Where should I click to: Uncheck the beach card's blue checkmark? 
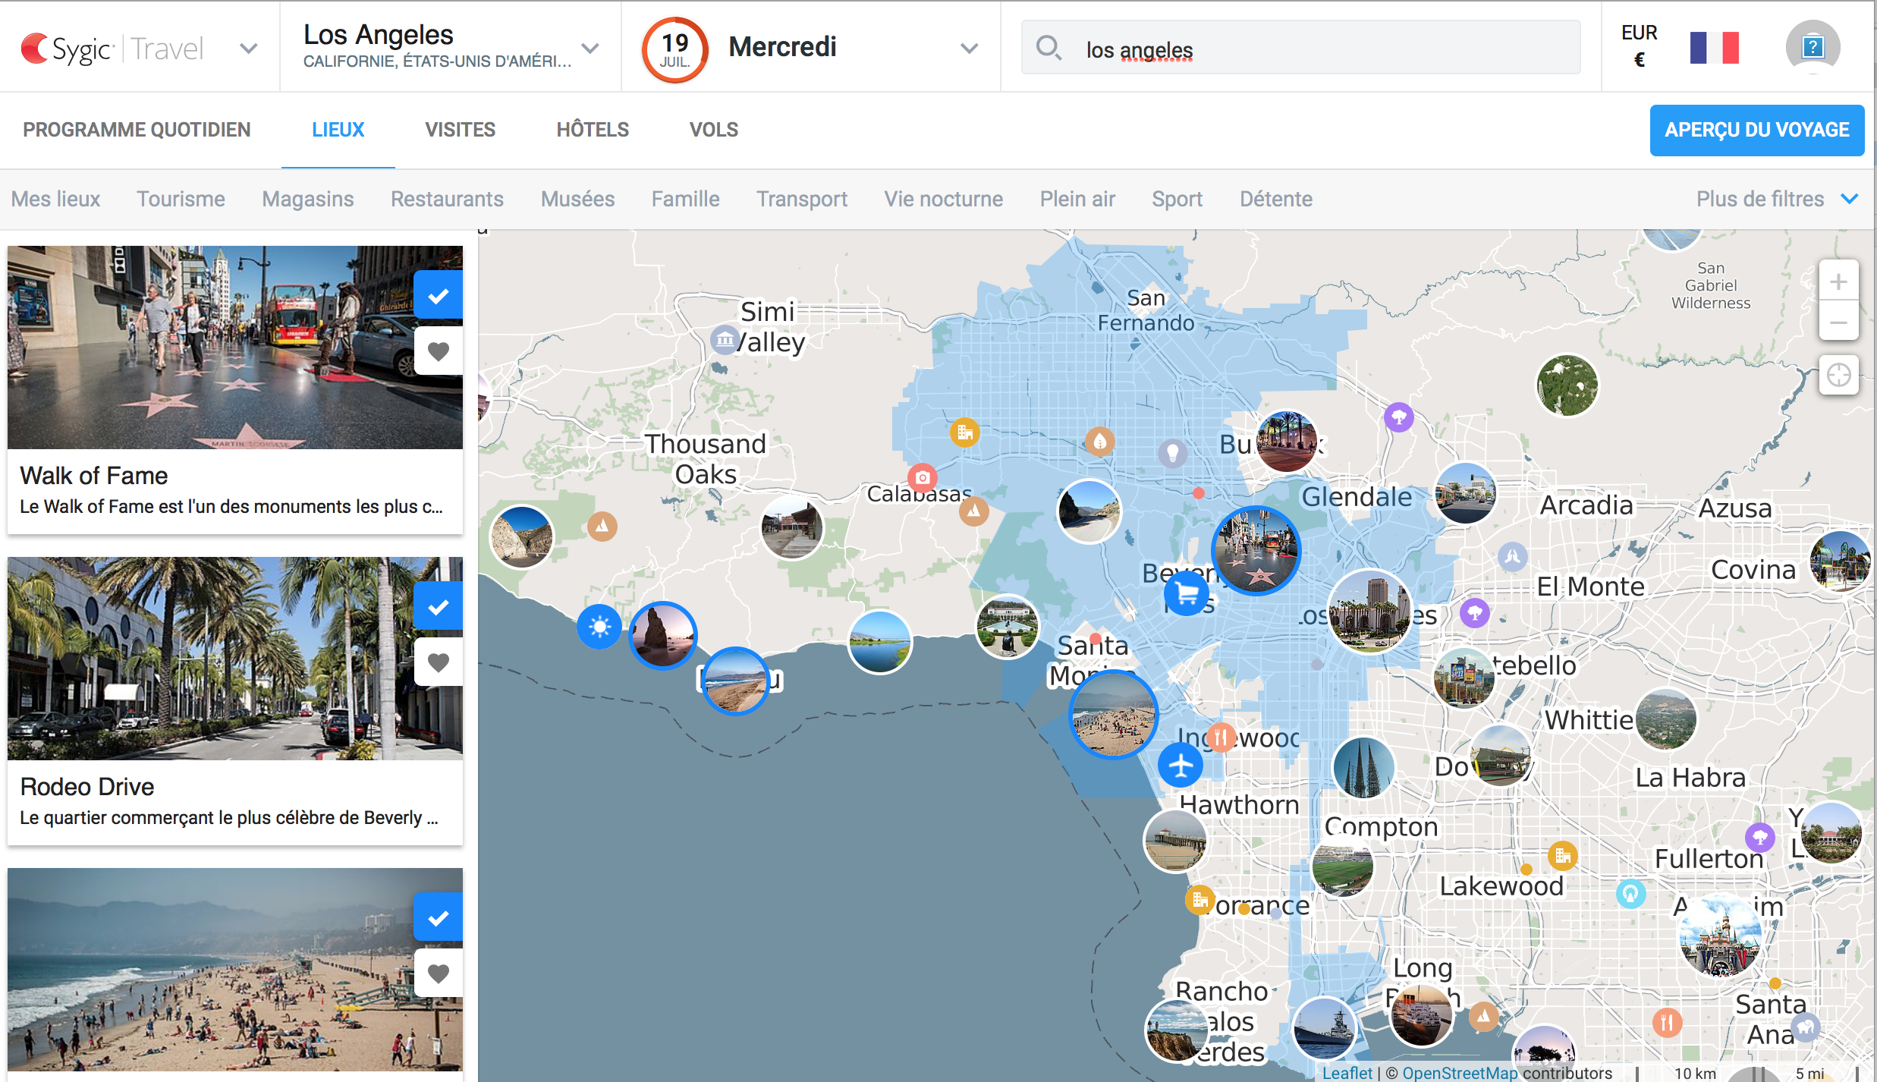coord(439,918)
